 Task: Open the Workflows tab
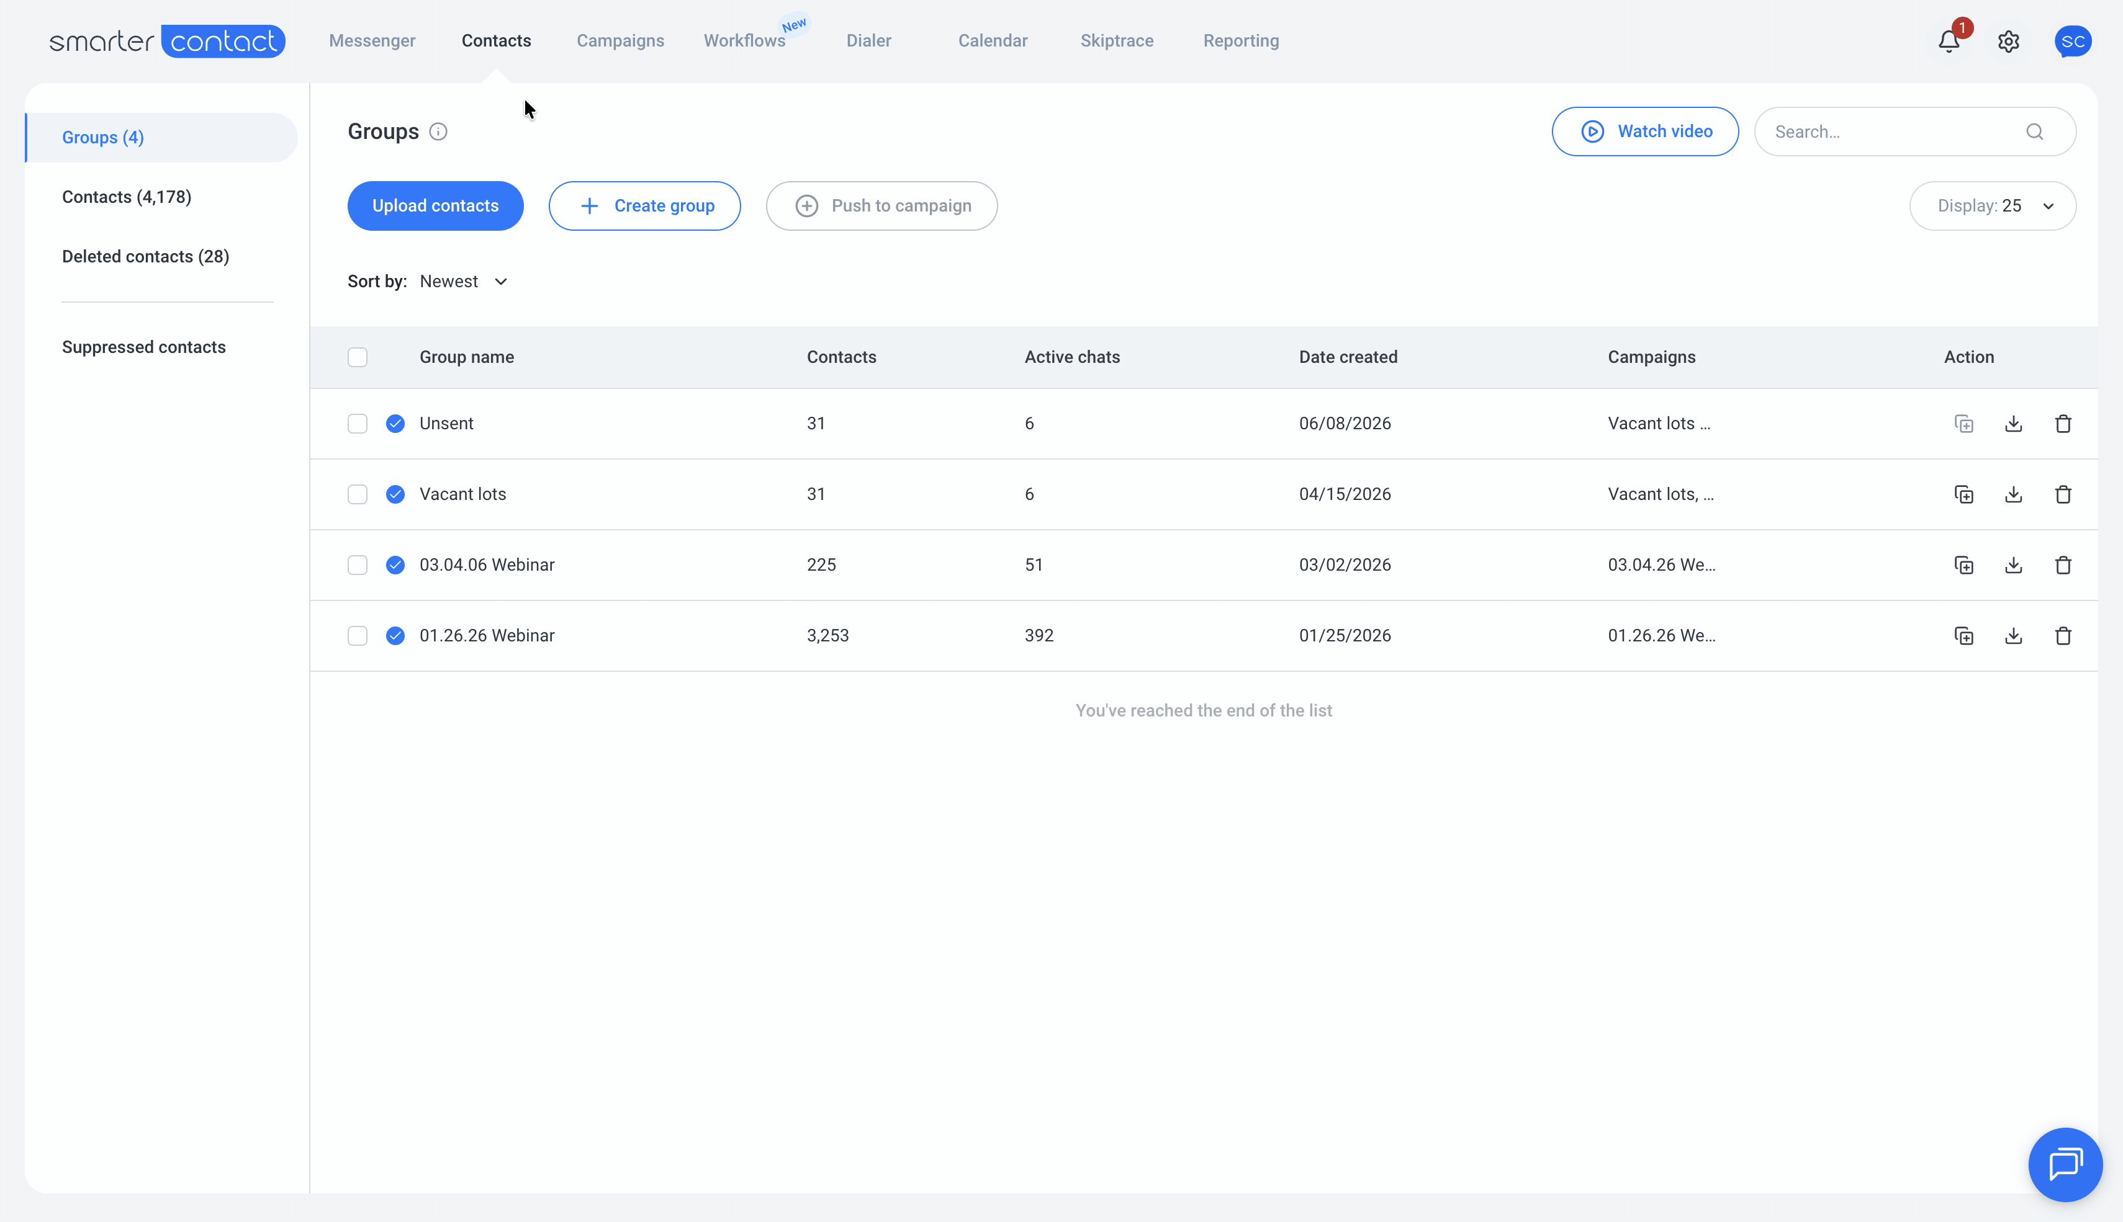744,40
